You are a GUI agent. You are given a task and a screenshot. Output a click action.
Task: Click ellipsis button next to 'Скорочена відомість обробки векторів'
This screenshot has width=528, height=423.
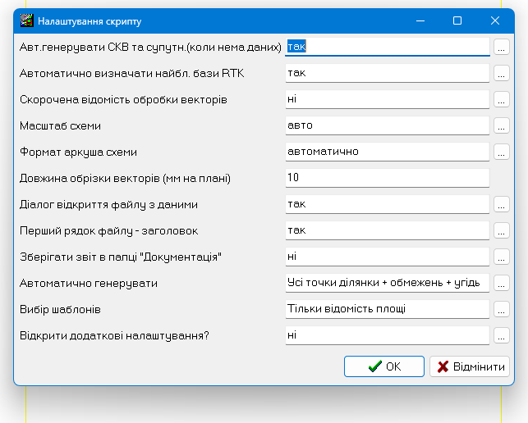(x=502, y=100)
